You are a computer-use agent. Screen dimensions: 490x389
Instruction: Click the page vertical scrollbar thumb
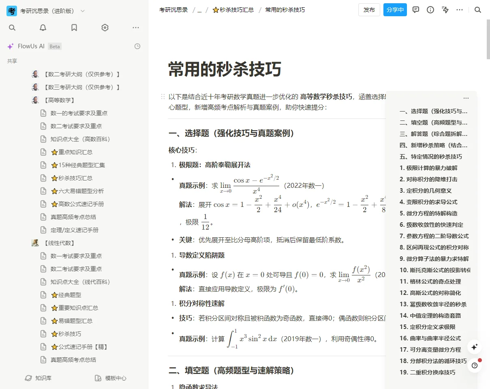(x=488, y=39)
